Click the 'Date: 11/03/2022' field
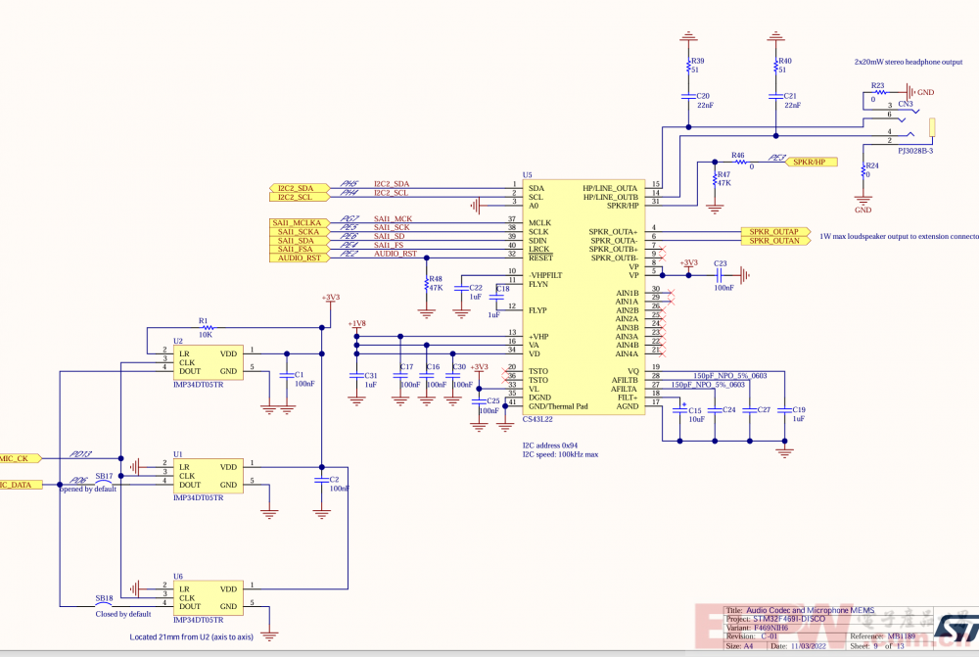The height and width of the screenshot is (657, 979). [x=798, y=646]
